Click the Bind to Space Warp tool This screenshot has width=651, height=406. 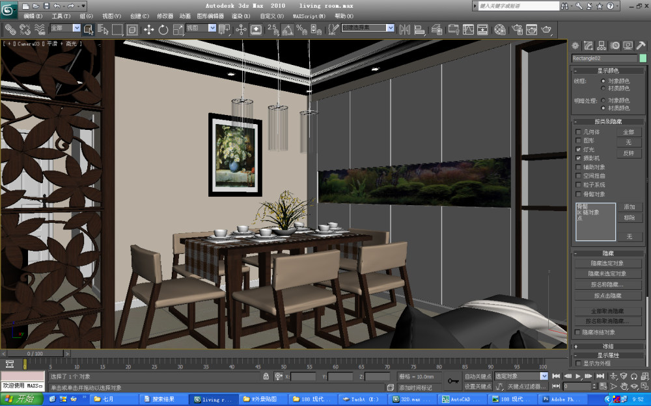click(40, 29)
